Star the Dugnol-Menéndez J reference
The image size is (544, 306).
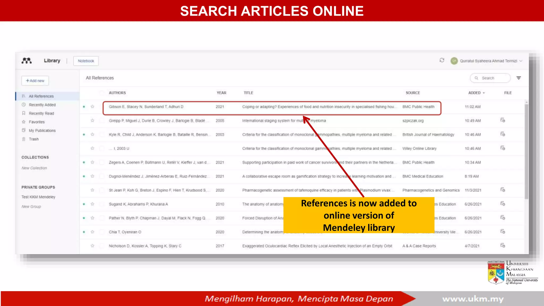click(x=92, y=176)
